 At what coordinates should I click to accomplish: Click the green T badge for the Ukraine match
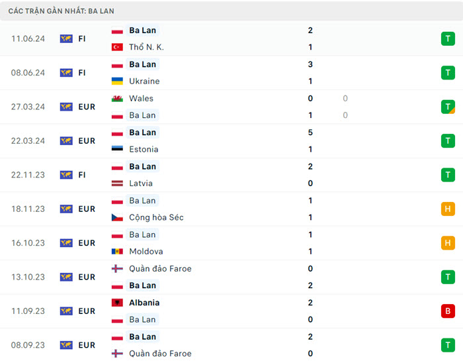tap(448, 73)
